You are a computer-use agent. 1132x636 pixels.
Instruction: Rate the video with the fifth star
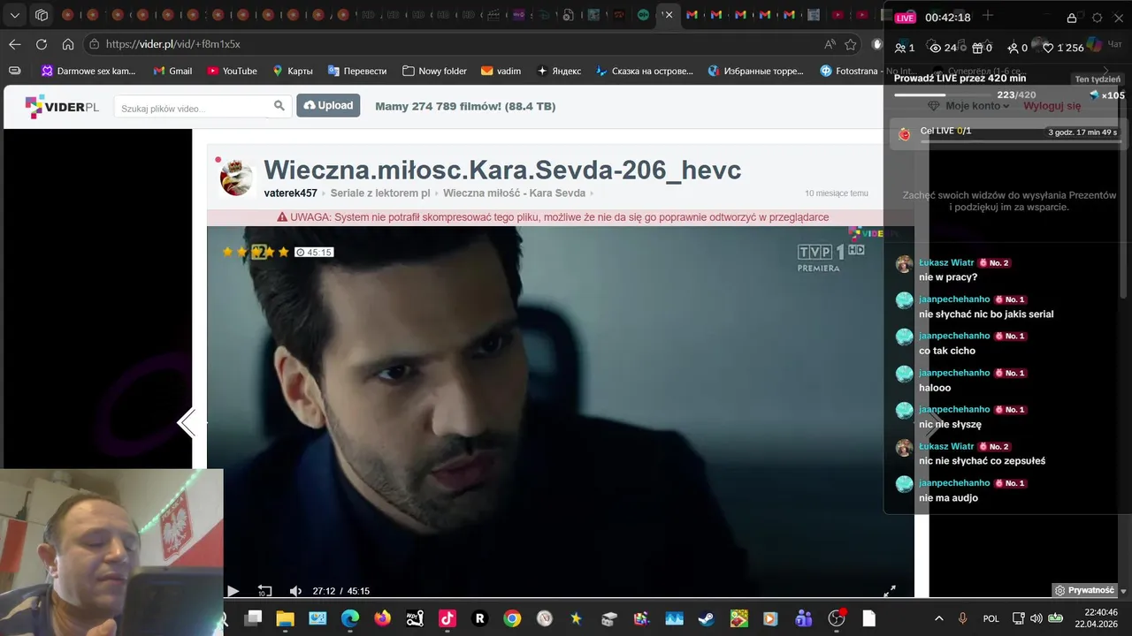(284, 252)
